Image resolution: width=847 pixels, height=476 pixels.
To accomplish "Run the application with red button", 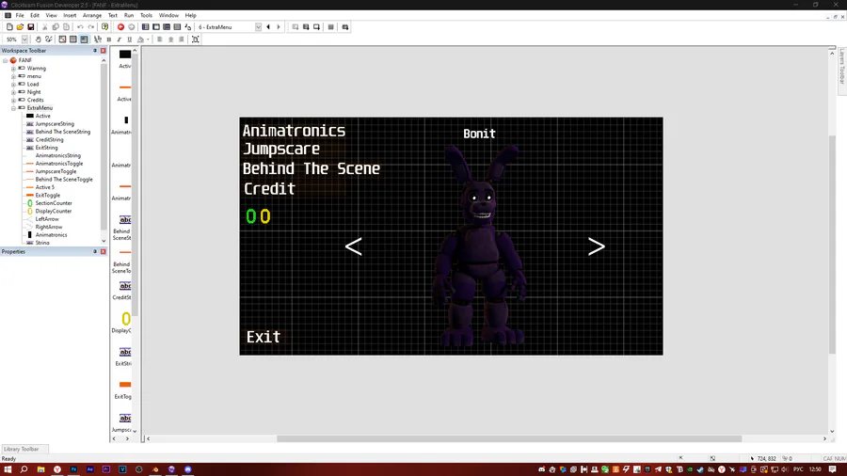I will [121, 27].
